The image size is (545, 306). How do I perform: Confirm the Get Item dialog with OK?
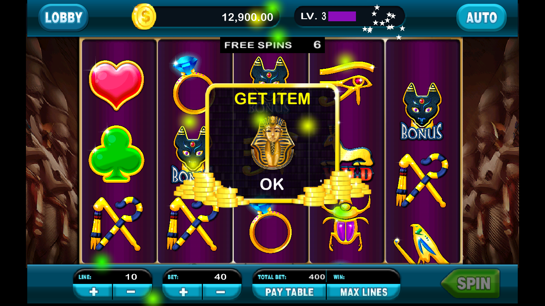272,184
